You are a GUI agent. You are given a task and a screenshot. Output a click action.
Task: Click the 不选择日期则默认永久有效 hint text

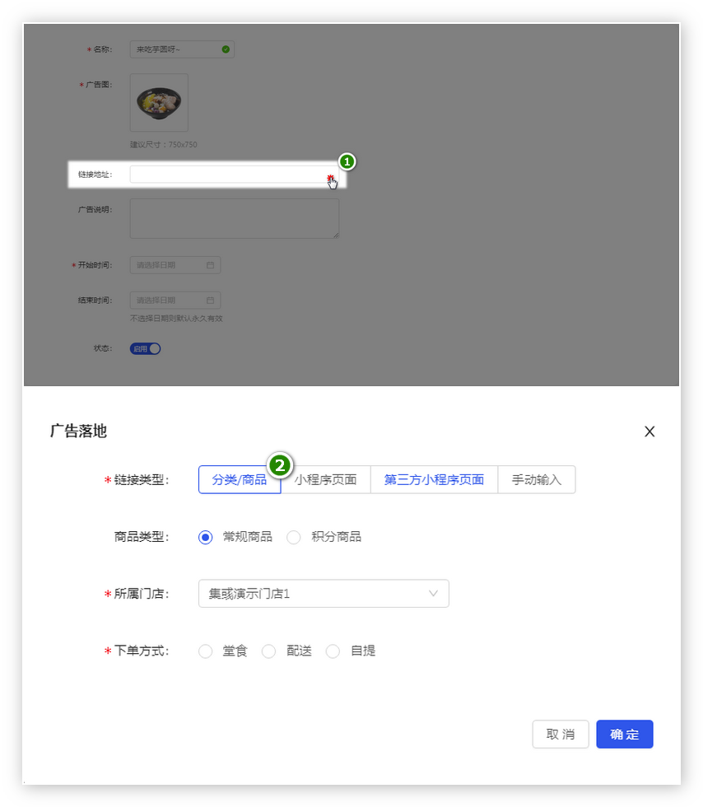click(176, 319)
